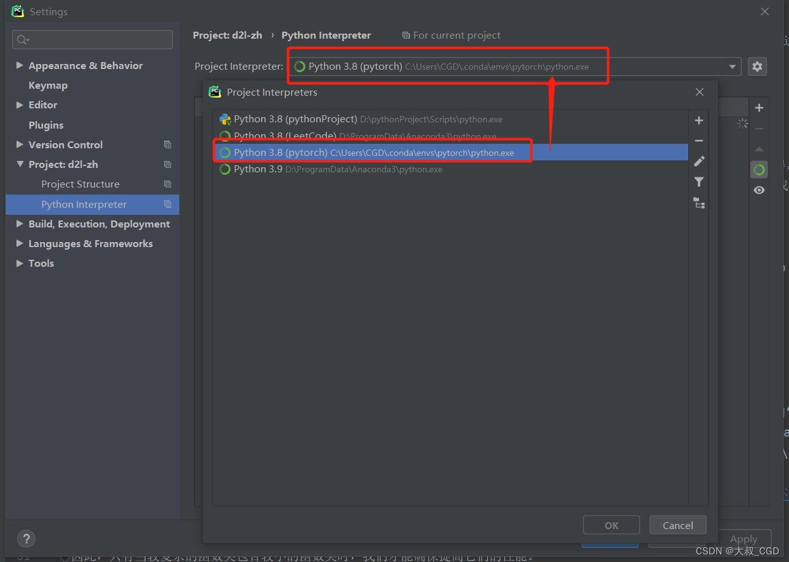Open Keymap settings
This screenshot has height=562, width=789.
click(x=48, y=85)
